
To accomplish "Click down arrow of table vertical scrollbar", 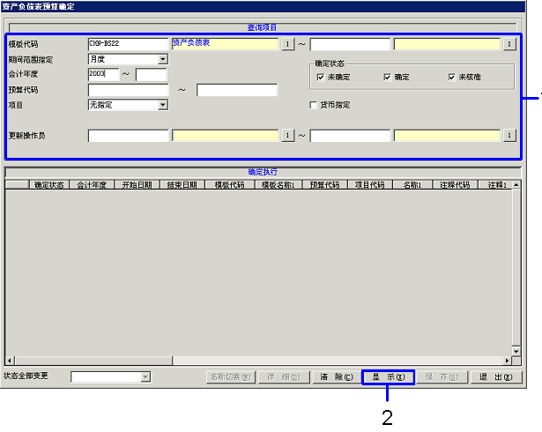I will pos(516,351).
